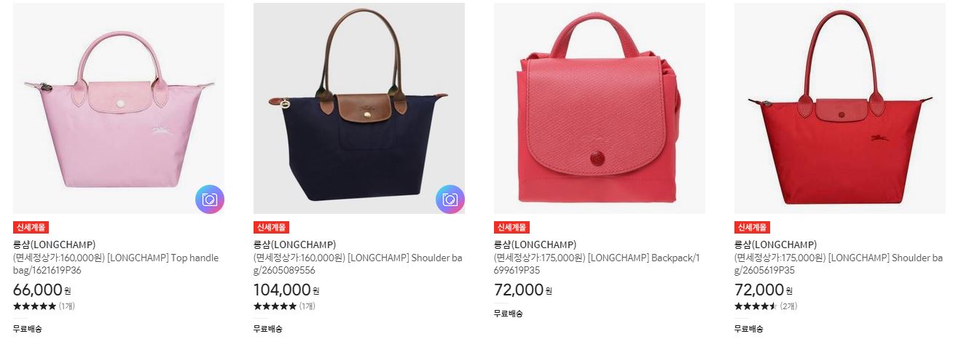This screenshot has width=953, height=358.
Task: Open the red Shoulder bag image
Action: tap(840, 108)
